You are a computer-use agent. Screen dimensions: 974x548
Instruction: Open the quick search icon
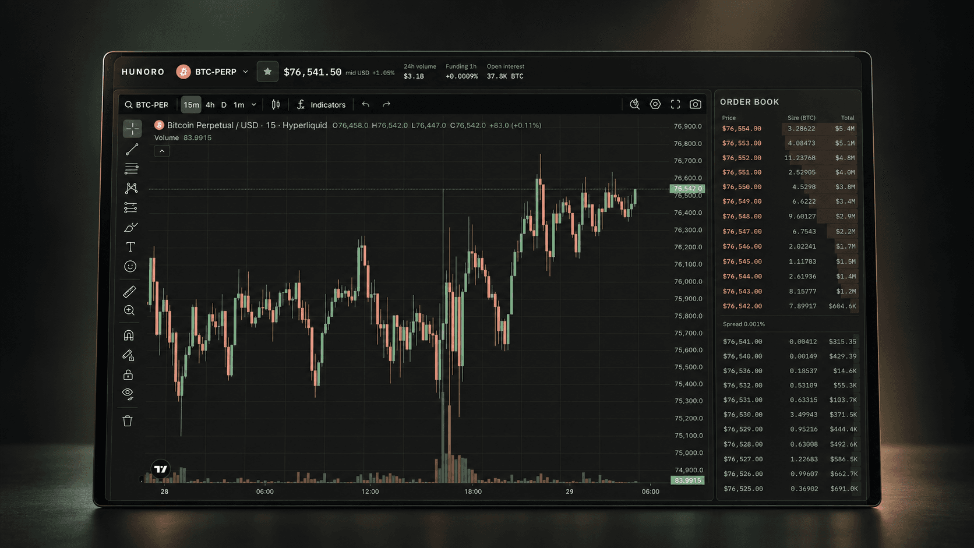pyautogui.click(x=634, y=104)
